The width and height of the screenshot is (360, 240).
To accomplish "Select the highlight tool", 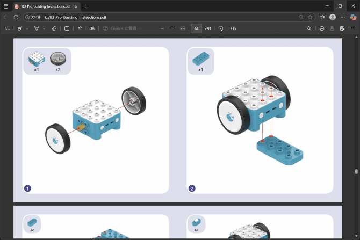I will tap(20, 28).
